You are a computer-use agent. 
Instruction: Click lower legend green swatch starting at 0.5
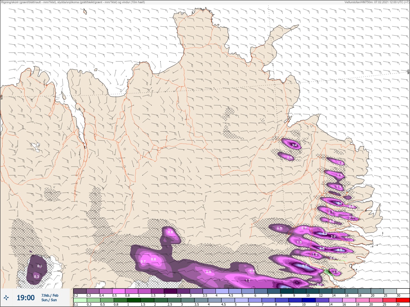[106, 300]
